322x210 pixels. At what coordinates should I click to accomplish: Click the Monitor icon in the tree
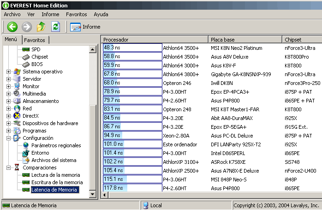(17, 86)
